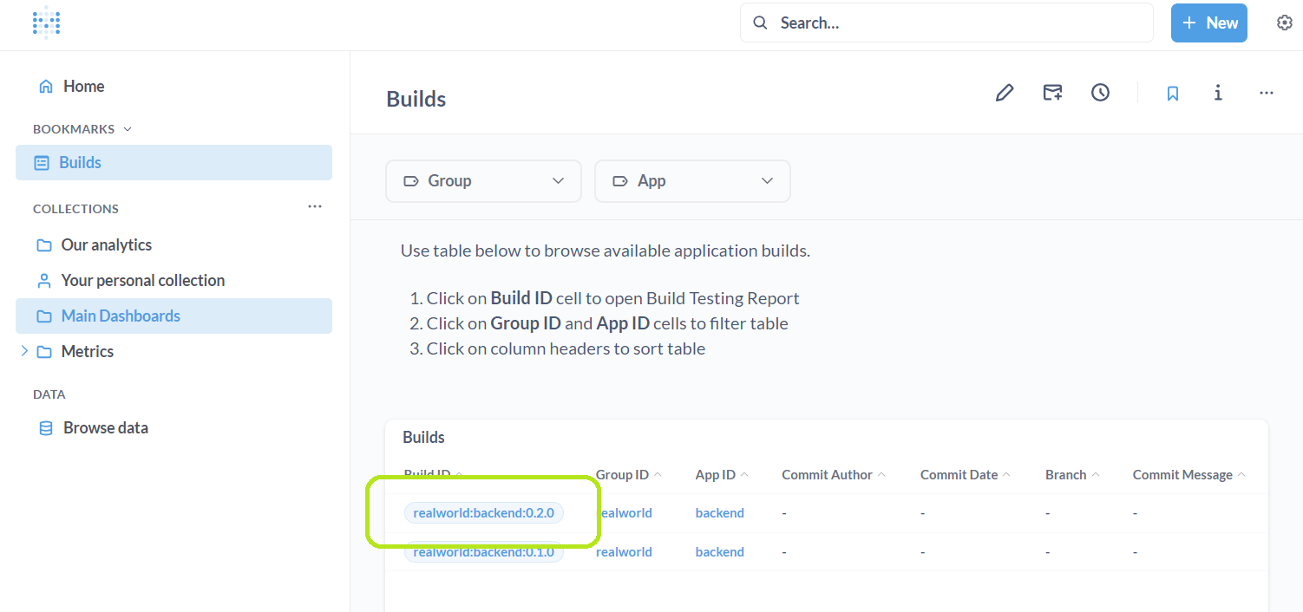Open Our analytics collection
Viewport: 1303px width, 612px height.
pos(106,245)
